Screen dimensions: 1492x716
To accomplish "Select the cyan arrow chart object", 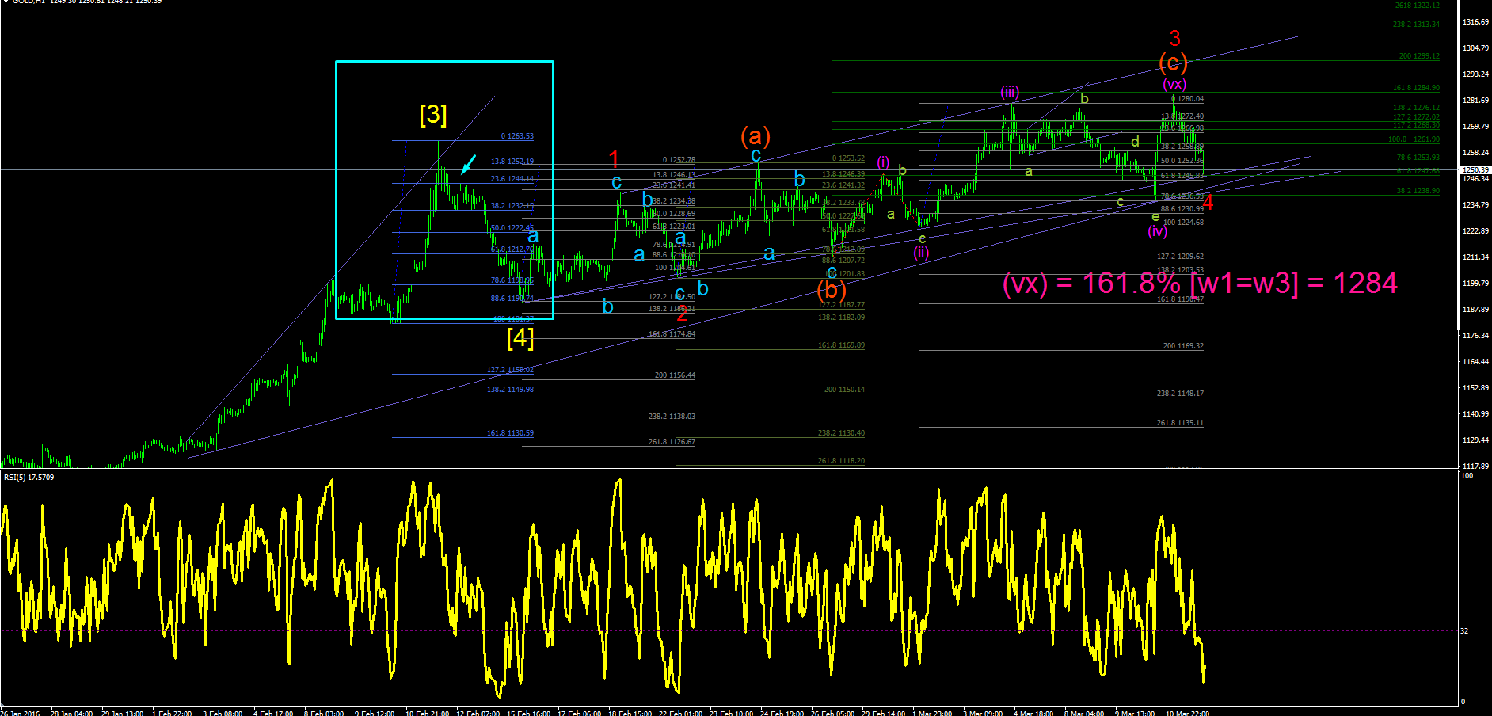I will click(x=468, y=165).
